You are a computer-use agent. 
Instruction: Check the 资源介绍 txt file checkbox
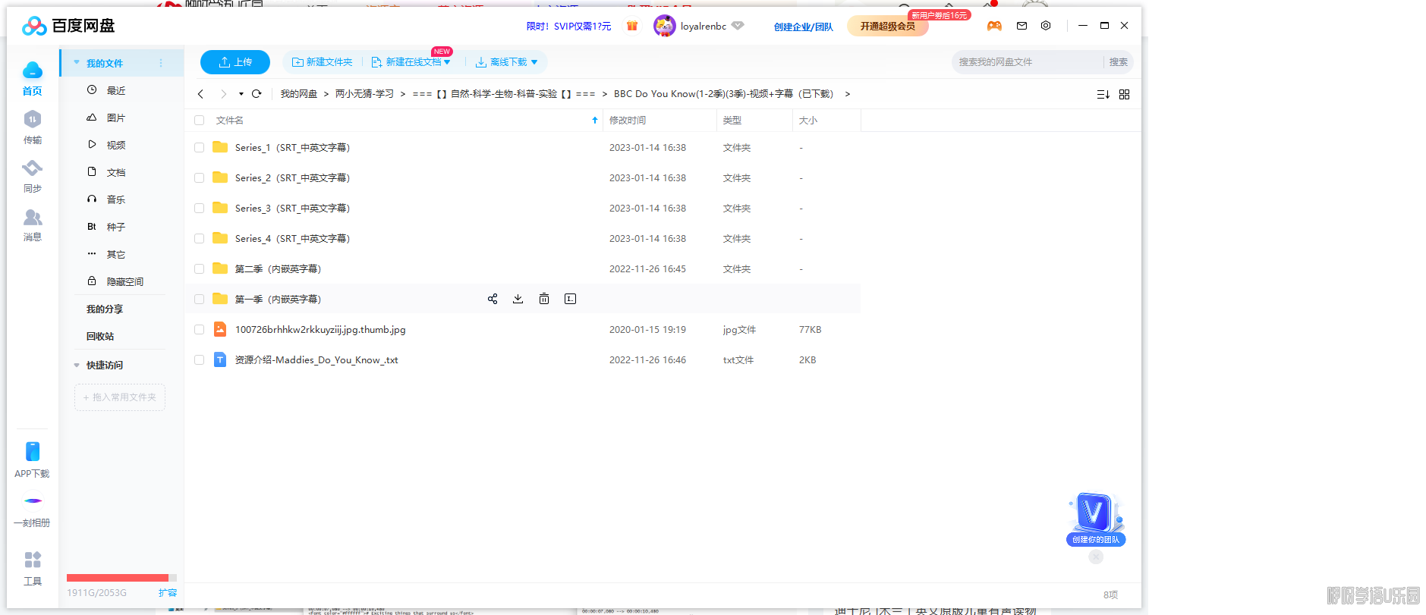(x=200, y=360)
